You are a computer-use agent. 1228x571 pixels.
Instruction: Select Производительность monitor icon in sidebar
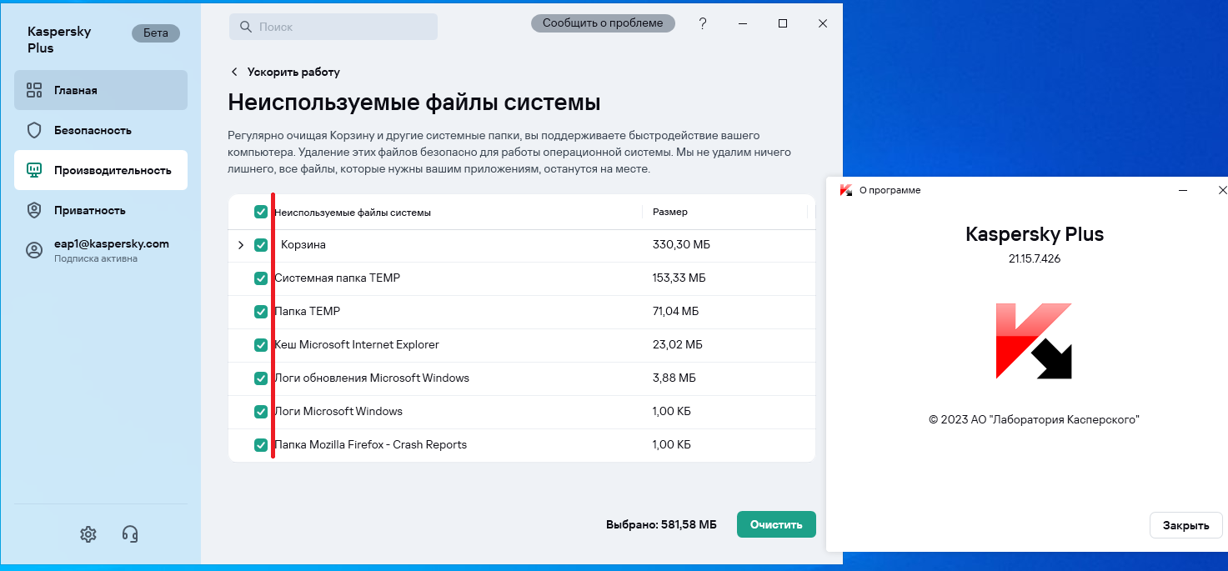(x=34, y=170)
